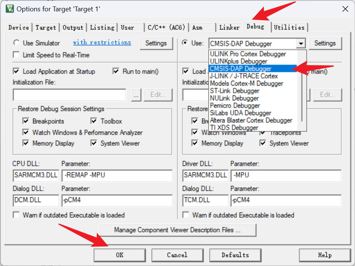Select ST-Link Debugger option

coord(253,91)
